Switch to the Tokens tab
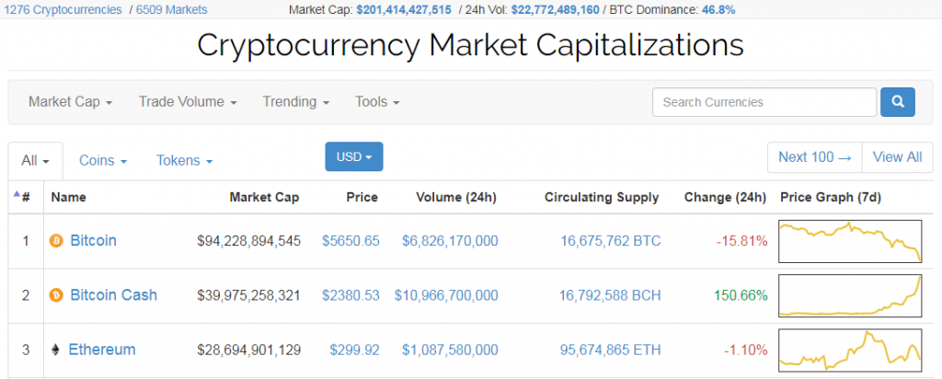Image resolution: width=942 pixels, height=379 pixels. pos(184,160)
